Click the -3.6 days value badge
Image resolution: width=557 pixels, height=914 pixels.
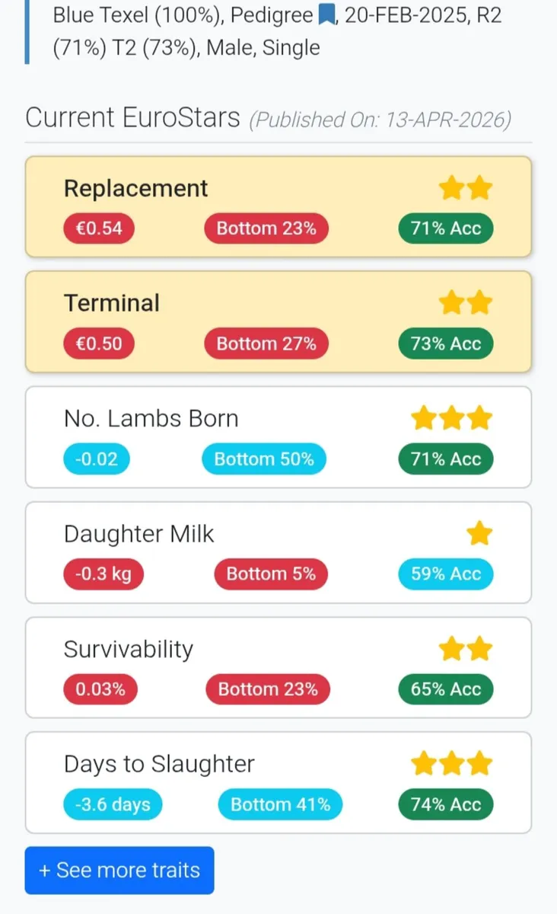pos(113,804)
